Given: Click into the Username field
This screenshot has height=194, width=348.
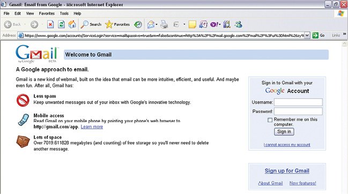Looking at the screenshot, I should coord(298,102).
